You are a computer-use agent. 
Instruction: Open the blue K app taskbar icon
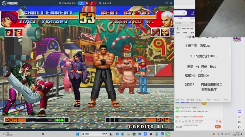coord(145,134)
